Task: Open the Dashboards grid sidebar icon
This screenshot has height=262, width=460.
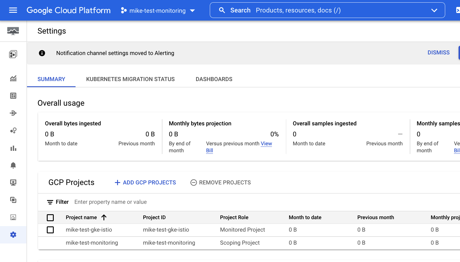Action: [x=13, y=96]
